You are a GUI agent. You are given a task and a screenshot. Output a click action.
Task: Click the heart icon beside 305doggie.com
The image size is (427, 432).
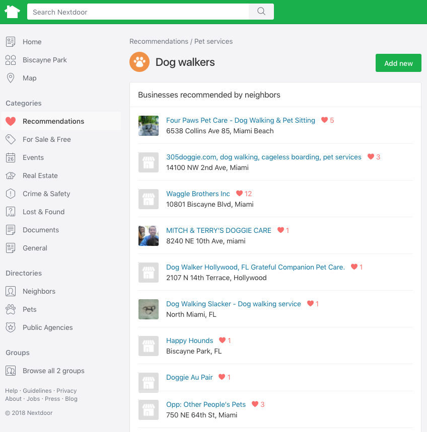coord(371,157)
